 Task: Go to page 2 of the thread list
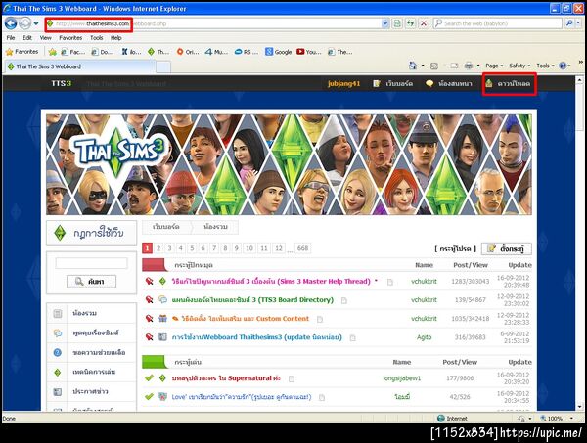158,248
